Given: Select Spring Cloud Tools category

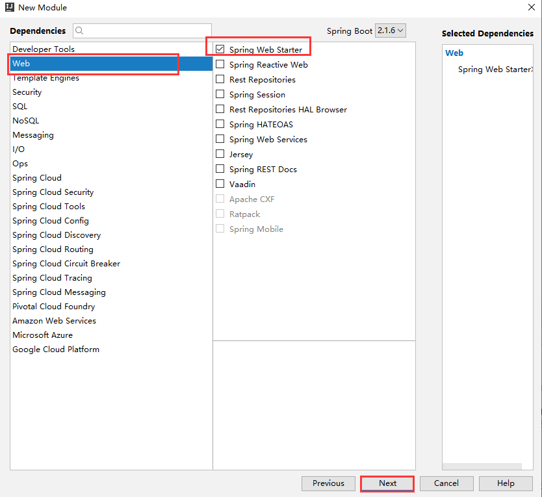Looking at the screenshot, I should point(111,207).
